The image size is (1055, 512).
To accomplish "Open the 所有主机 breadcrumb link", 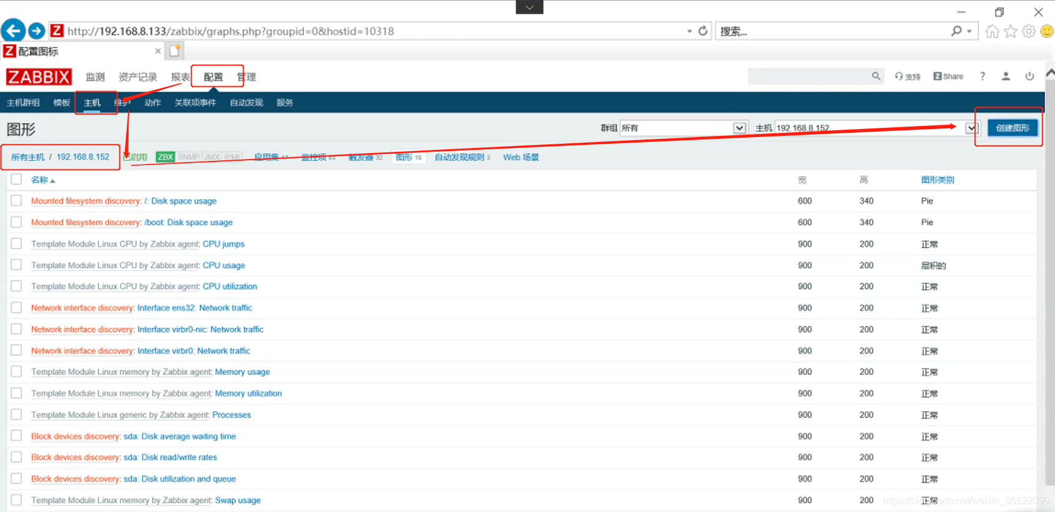I will pyautogui.click(x=28, y=157).
